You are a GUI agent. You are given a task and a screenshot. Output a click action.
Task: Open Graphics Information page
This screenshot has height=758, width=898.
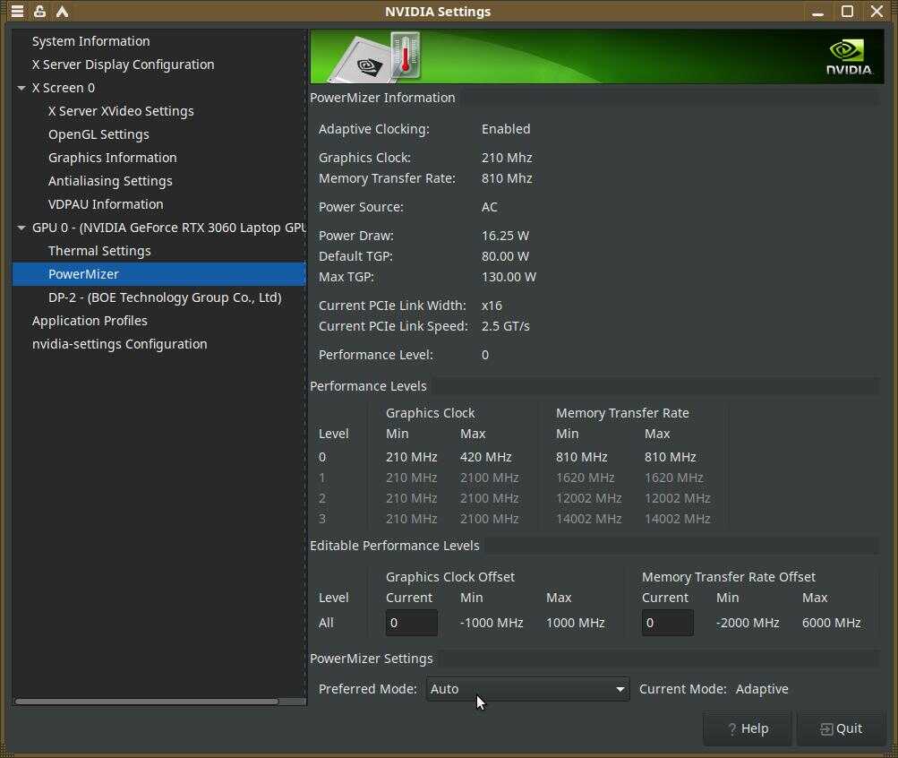tap(112, 158)
